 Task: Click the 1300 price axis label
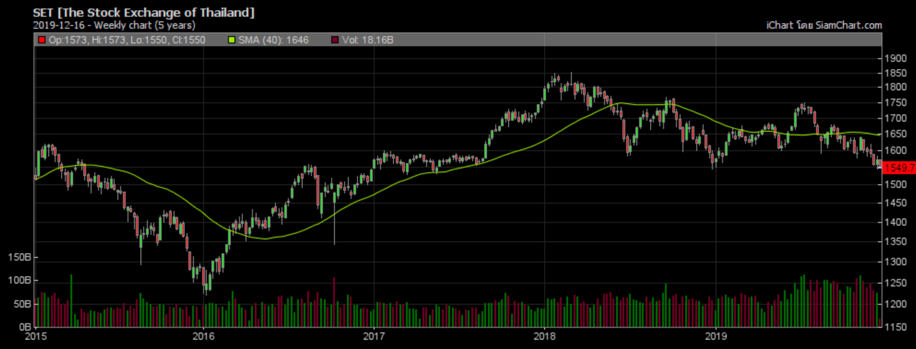895,262
